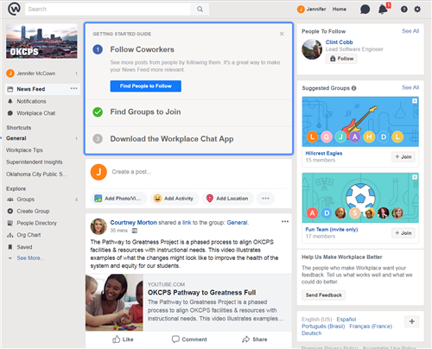Click the Jennifer profile avatar in top bar
This screenshot has height=349, width=432.
tap(301, 10)
